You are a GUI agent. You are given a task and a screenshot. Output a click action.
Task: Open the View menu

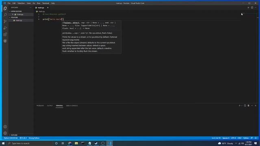tap(29, 3)
